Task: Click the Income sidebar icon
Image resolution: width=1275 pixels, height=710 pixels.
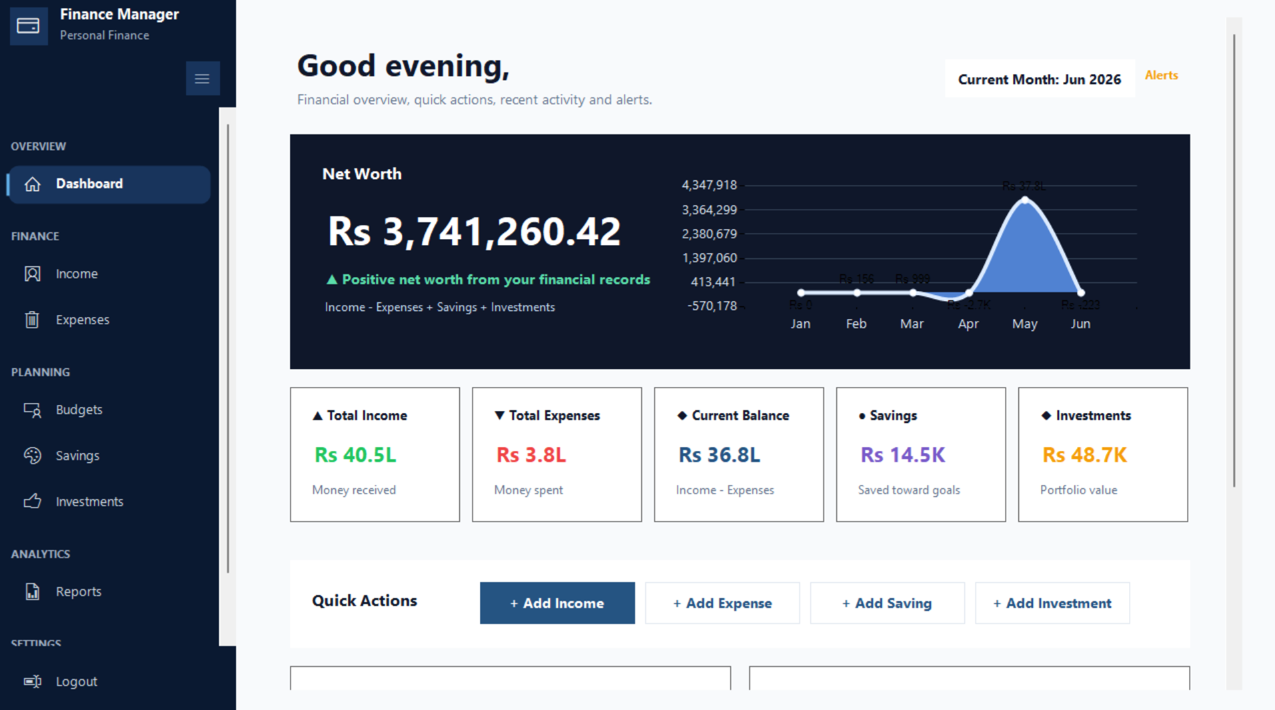Action: click(x=33, y=274)
